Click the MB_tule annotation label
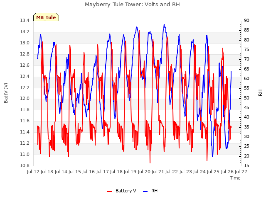 click(x=46, y=17)
